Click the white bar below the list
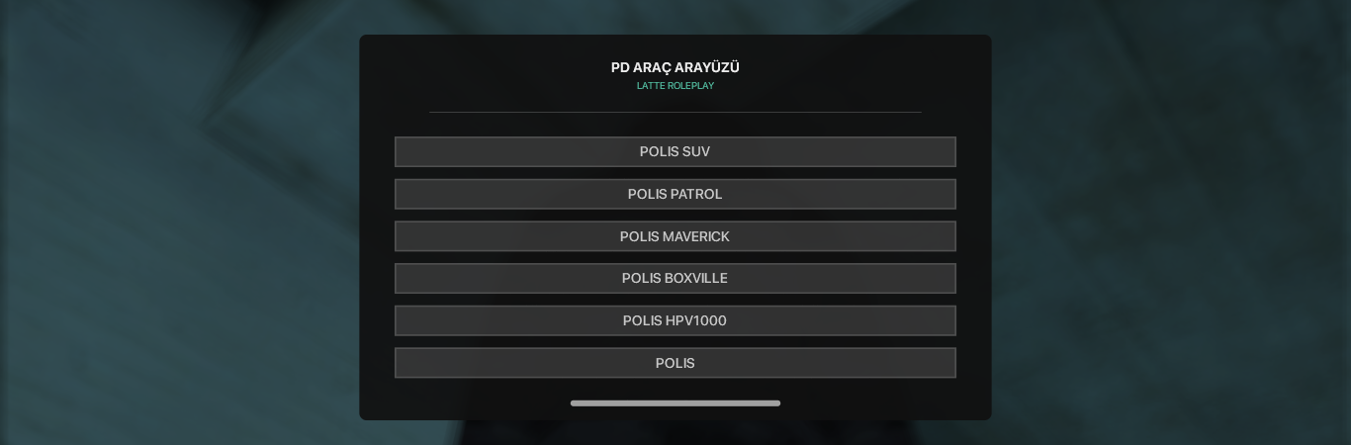 tap(675, 403)
